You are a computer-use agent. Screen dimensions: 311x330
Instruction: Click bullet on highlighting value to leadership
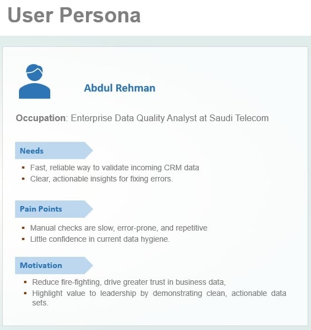click(x=159, y=298)
